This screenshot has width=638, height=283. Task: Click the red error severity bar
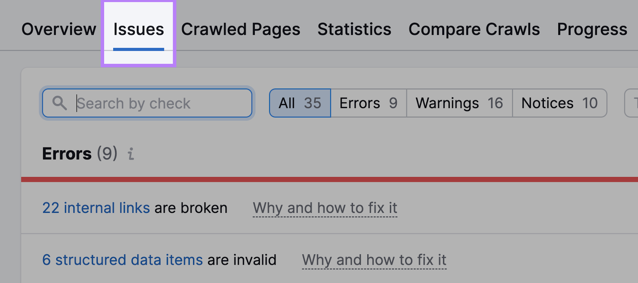(319, 179)
